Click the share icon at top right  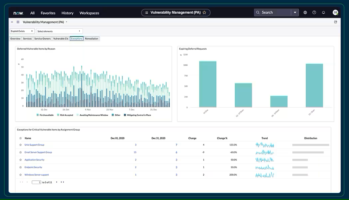point(335,22)
